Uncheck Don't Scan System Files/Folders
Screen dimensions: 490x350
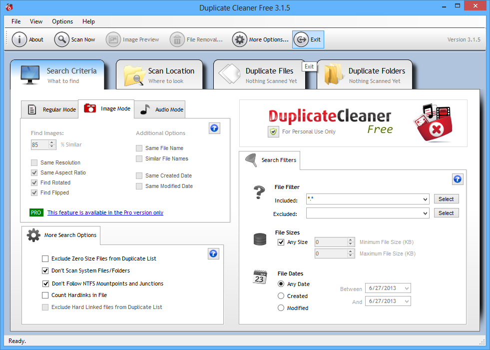click(45, 271)
